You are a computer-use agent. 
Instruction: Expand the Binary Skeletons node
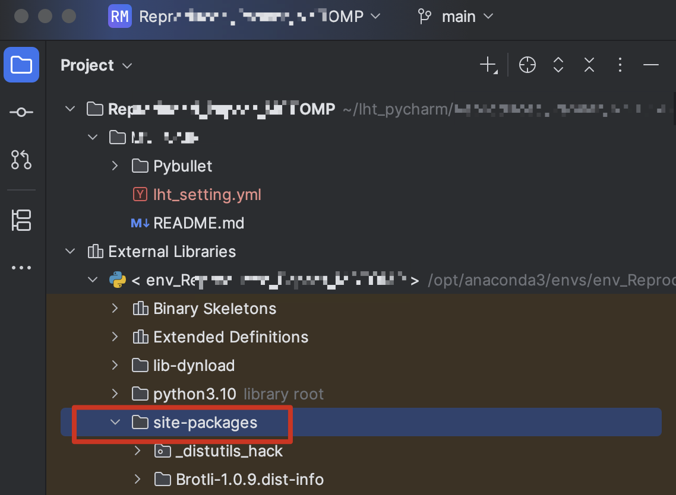[115, 309]
